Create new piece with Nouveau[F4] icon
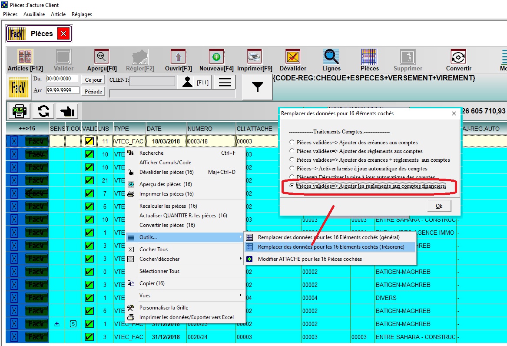This screenshot has width=507, height=346. point(216,57)
